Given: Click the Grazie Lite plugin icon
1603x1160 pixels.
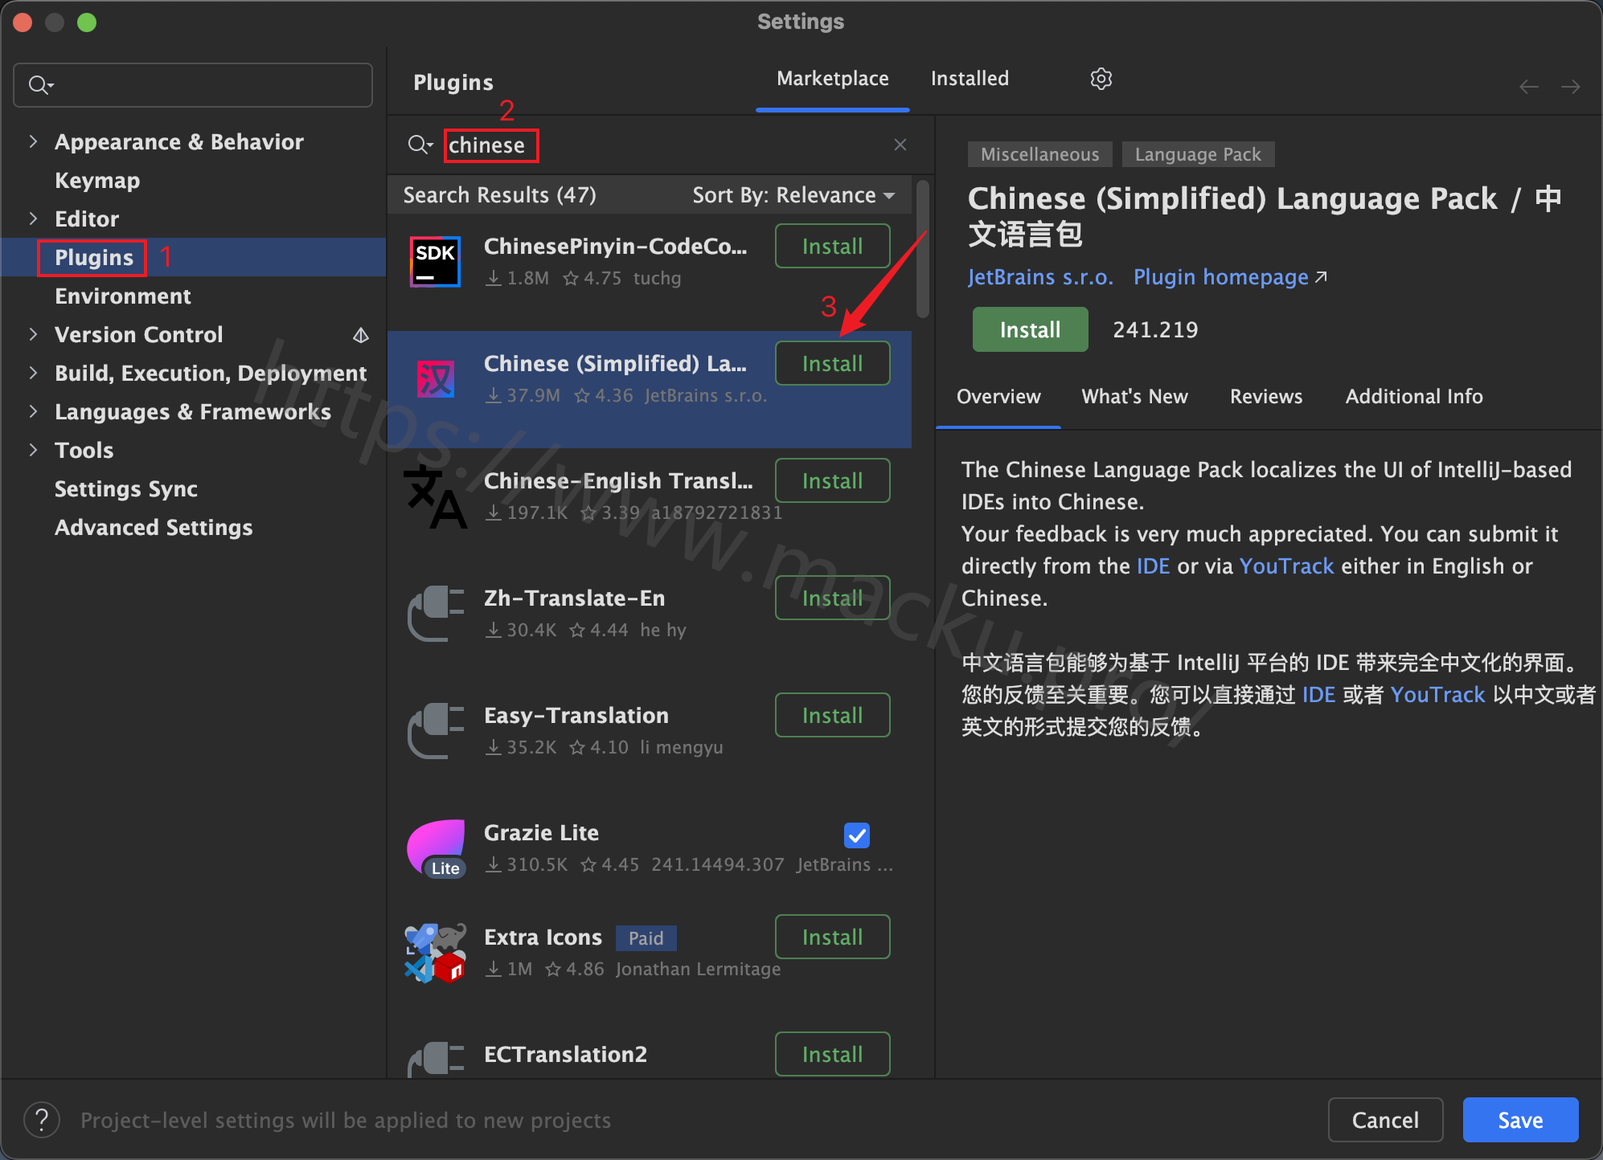Looking at the screenshot, I should pos(437,848).
